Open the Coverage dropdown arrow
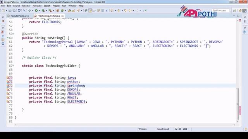Image resolution: width=248 pixels, height=139 pixels. [x=46, y=10]
